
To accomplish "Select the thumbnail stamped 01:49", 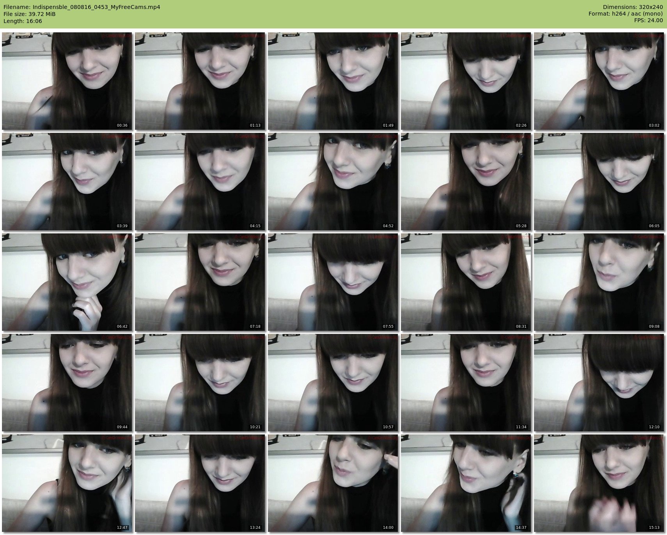I will click(333, 81).
